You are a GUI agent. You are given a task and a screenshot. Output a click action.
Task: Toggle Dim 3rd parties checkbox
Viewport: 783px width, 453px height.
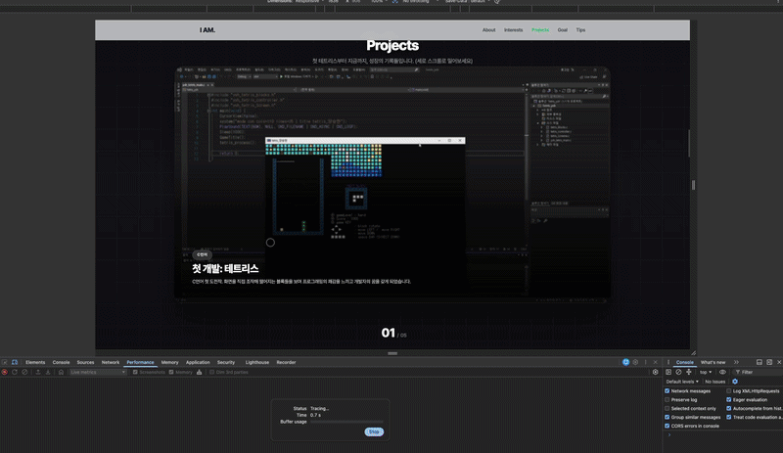point(211,372)
